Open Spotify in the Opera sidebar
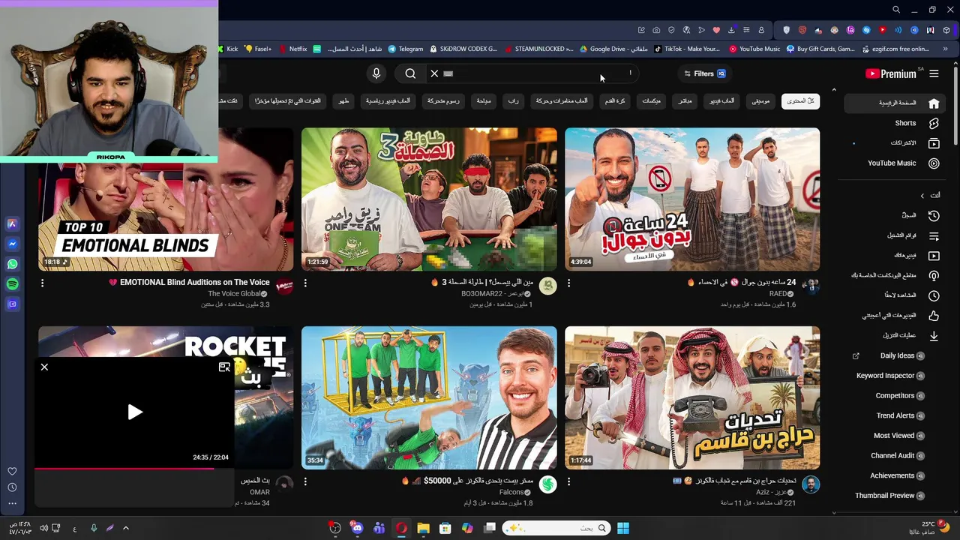The width and height of the screenshot is (960, 540). 12,284
